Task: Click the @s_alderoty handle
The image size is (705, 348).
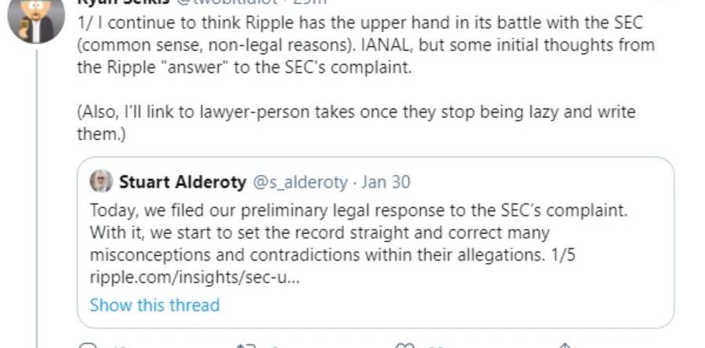Action: (299, 182)
